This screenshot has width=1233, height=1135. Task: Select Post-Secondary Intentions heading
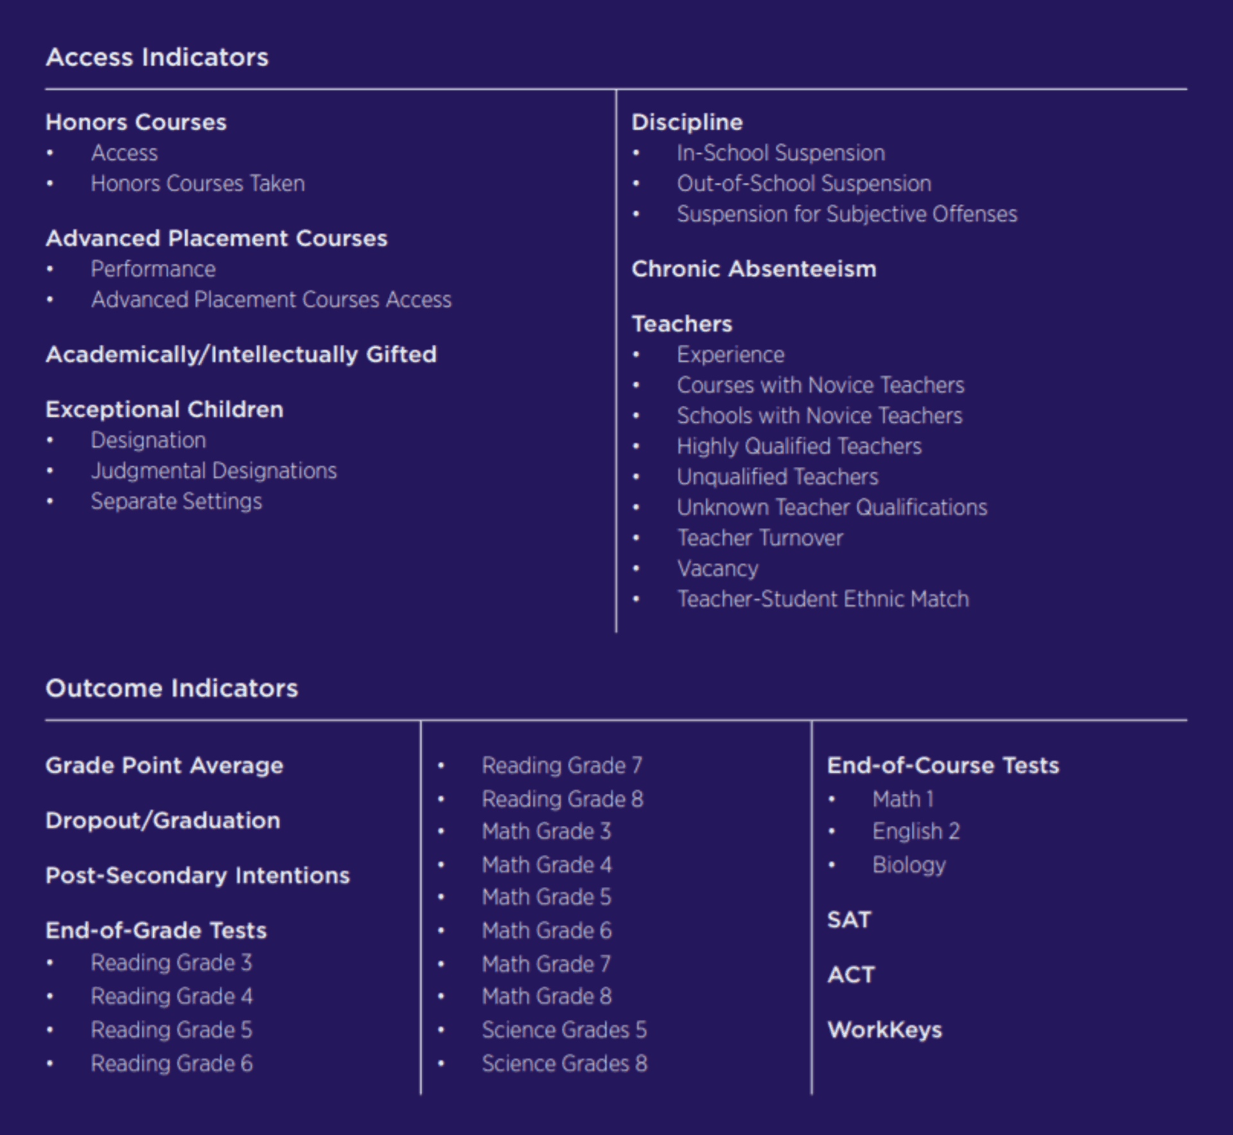tap(197, 875)
